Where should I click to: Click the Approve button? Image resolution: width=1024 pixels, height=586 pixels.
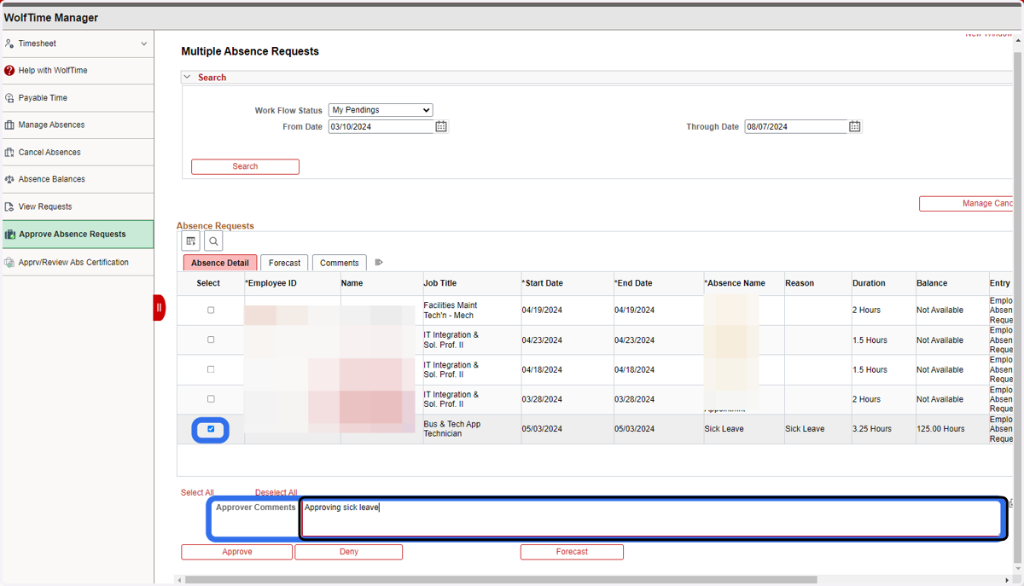236,552
